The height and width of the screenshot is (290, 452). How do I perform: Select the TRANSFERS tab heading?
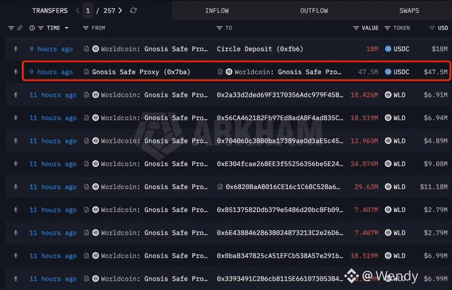50,11
